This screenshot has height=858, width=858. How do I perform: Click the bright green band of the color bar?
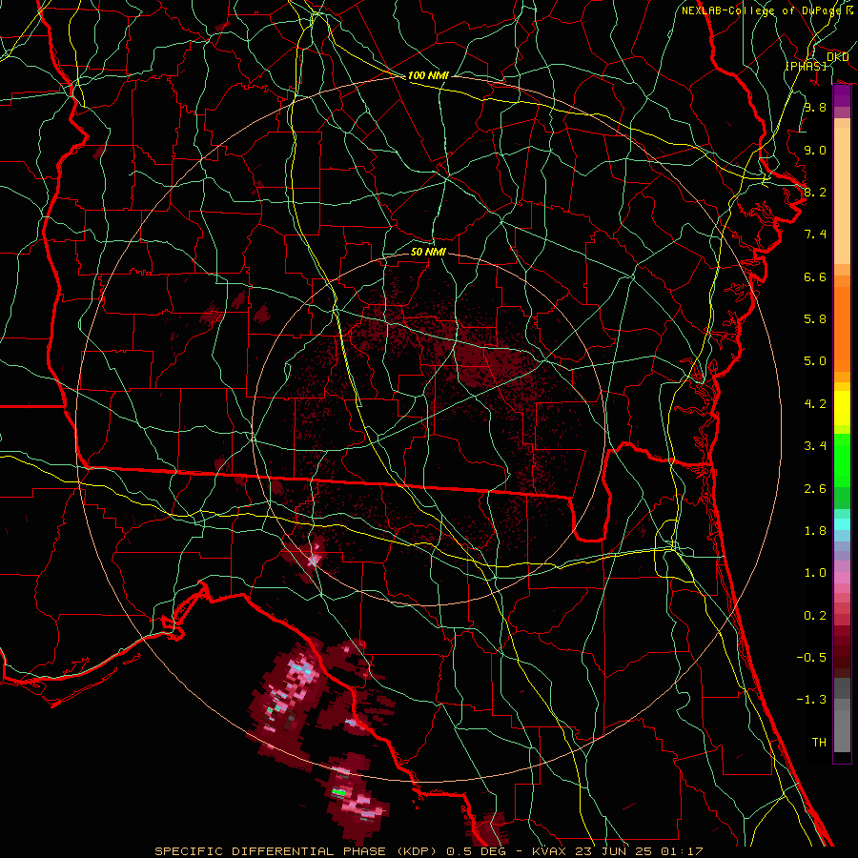842,460
